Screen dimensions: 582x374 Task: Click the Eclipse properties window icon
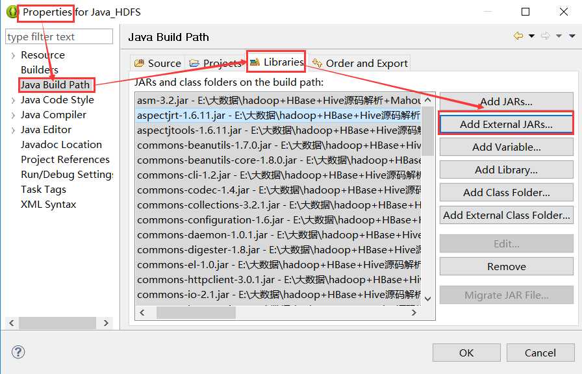tap(12, 12)
